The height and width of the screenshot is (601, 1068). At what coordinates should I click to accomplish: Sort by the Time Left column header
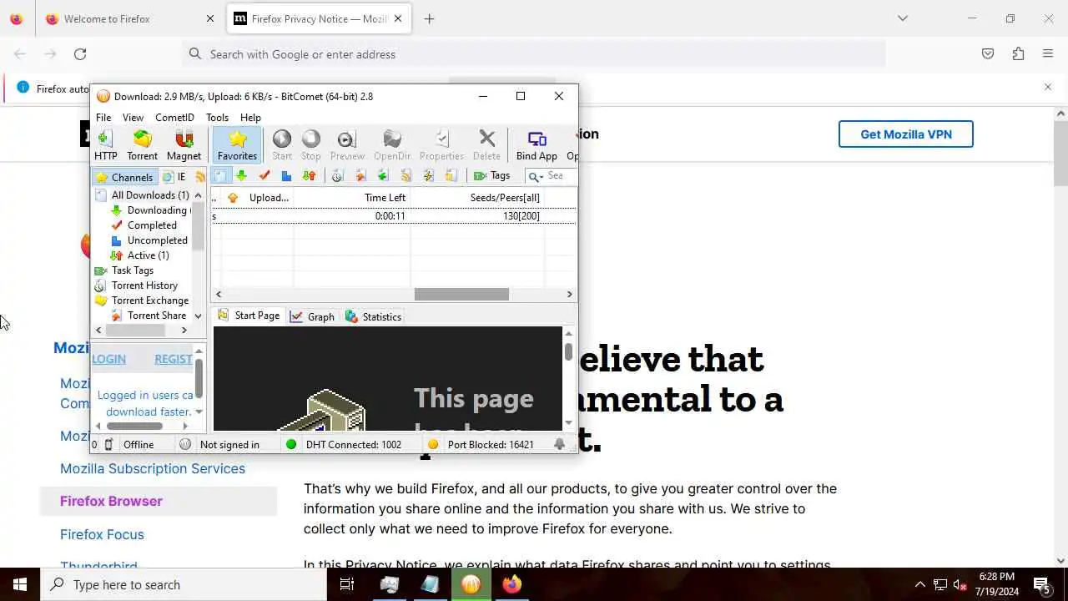point(352,198)
